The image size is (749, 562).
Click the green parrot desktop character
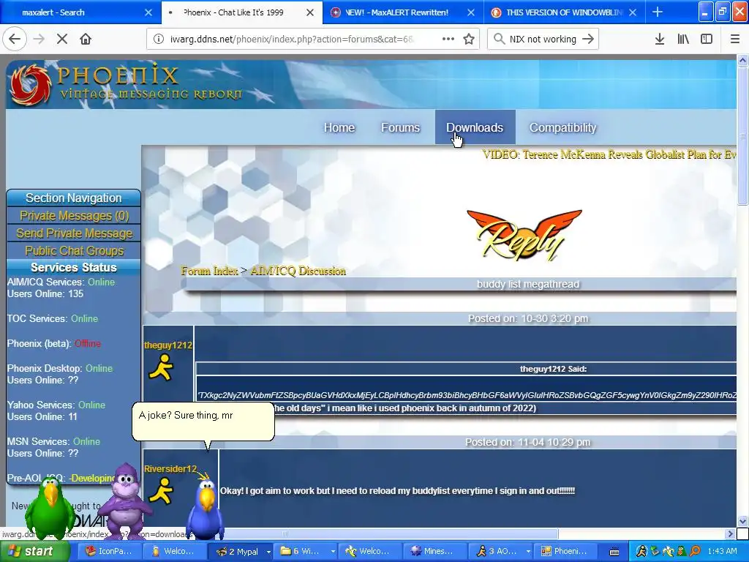point(50,508)
